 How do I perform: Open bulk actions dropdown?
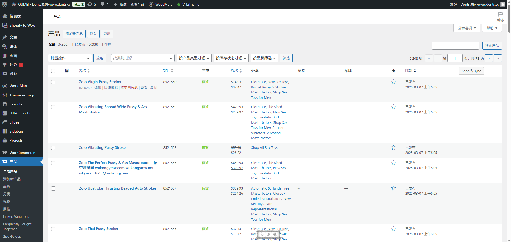70,58
